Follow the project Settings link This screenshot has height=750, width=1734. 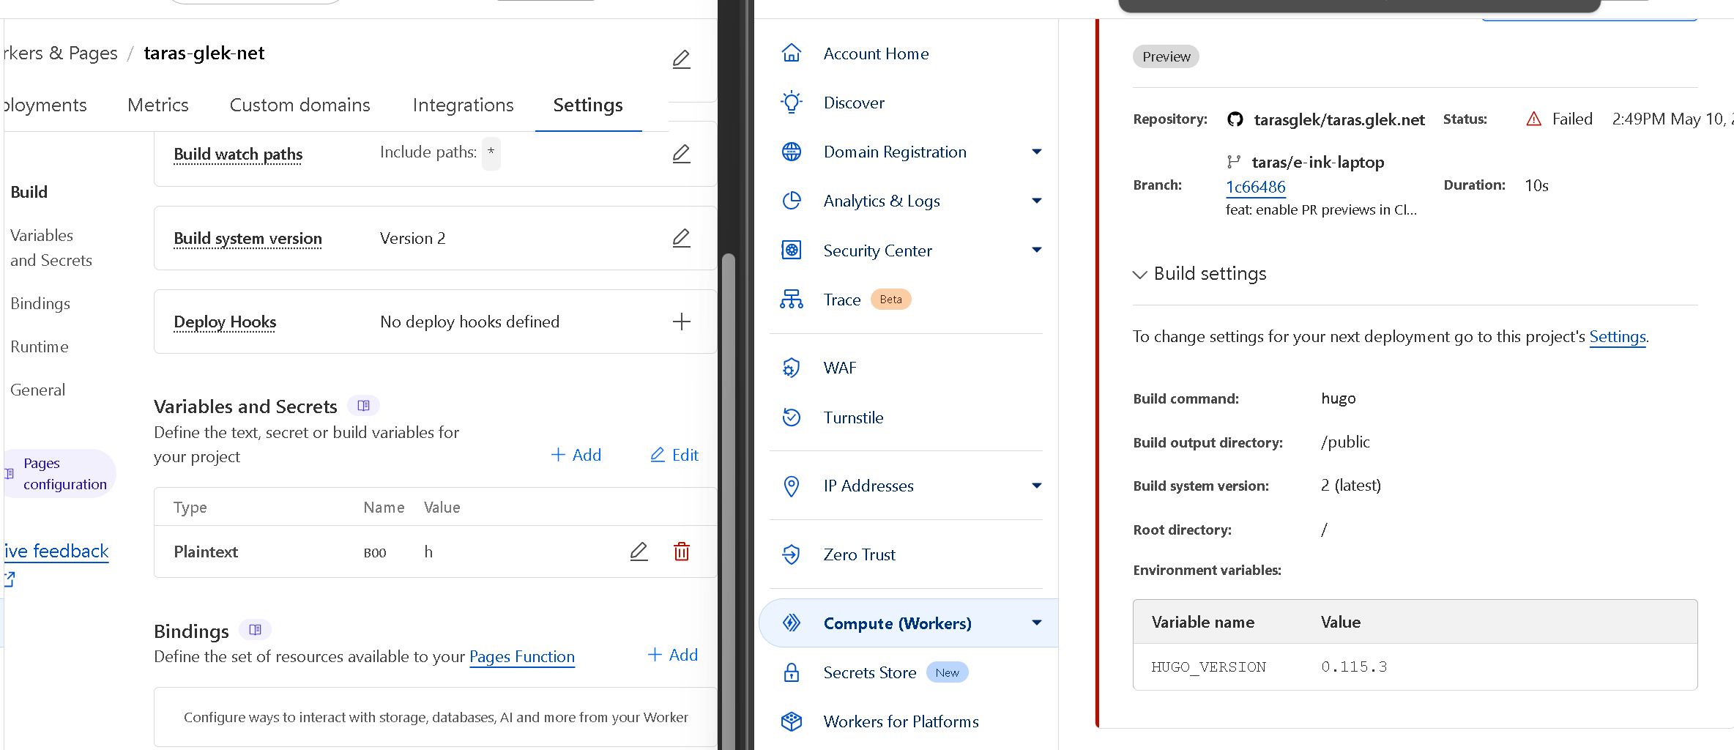(x=1618, y=336)
